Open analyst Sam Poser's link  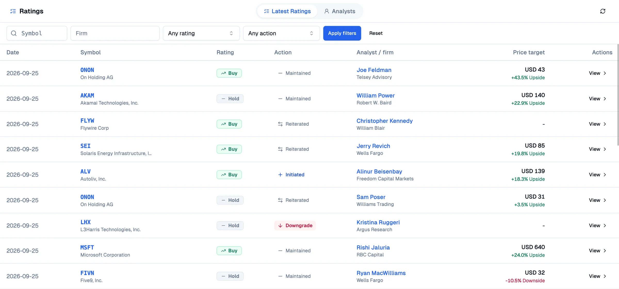[x=371, y=197]
